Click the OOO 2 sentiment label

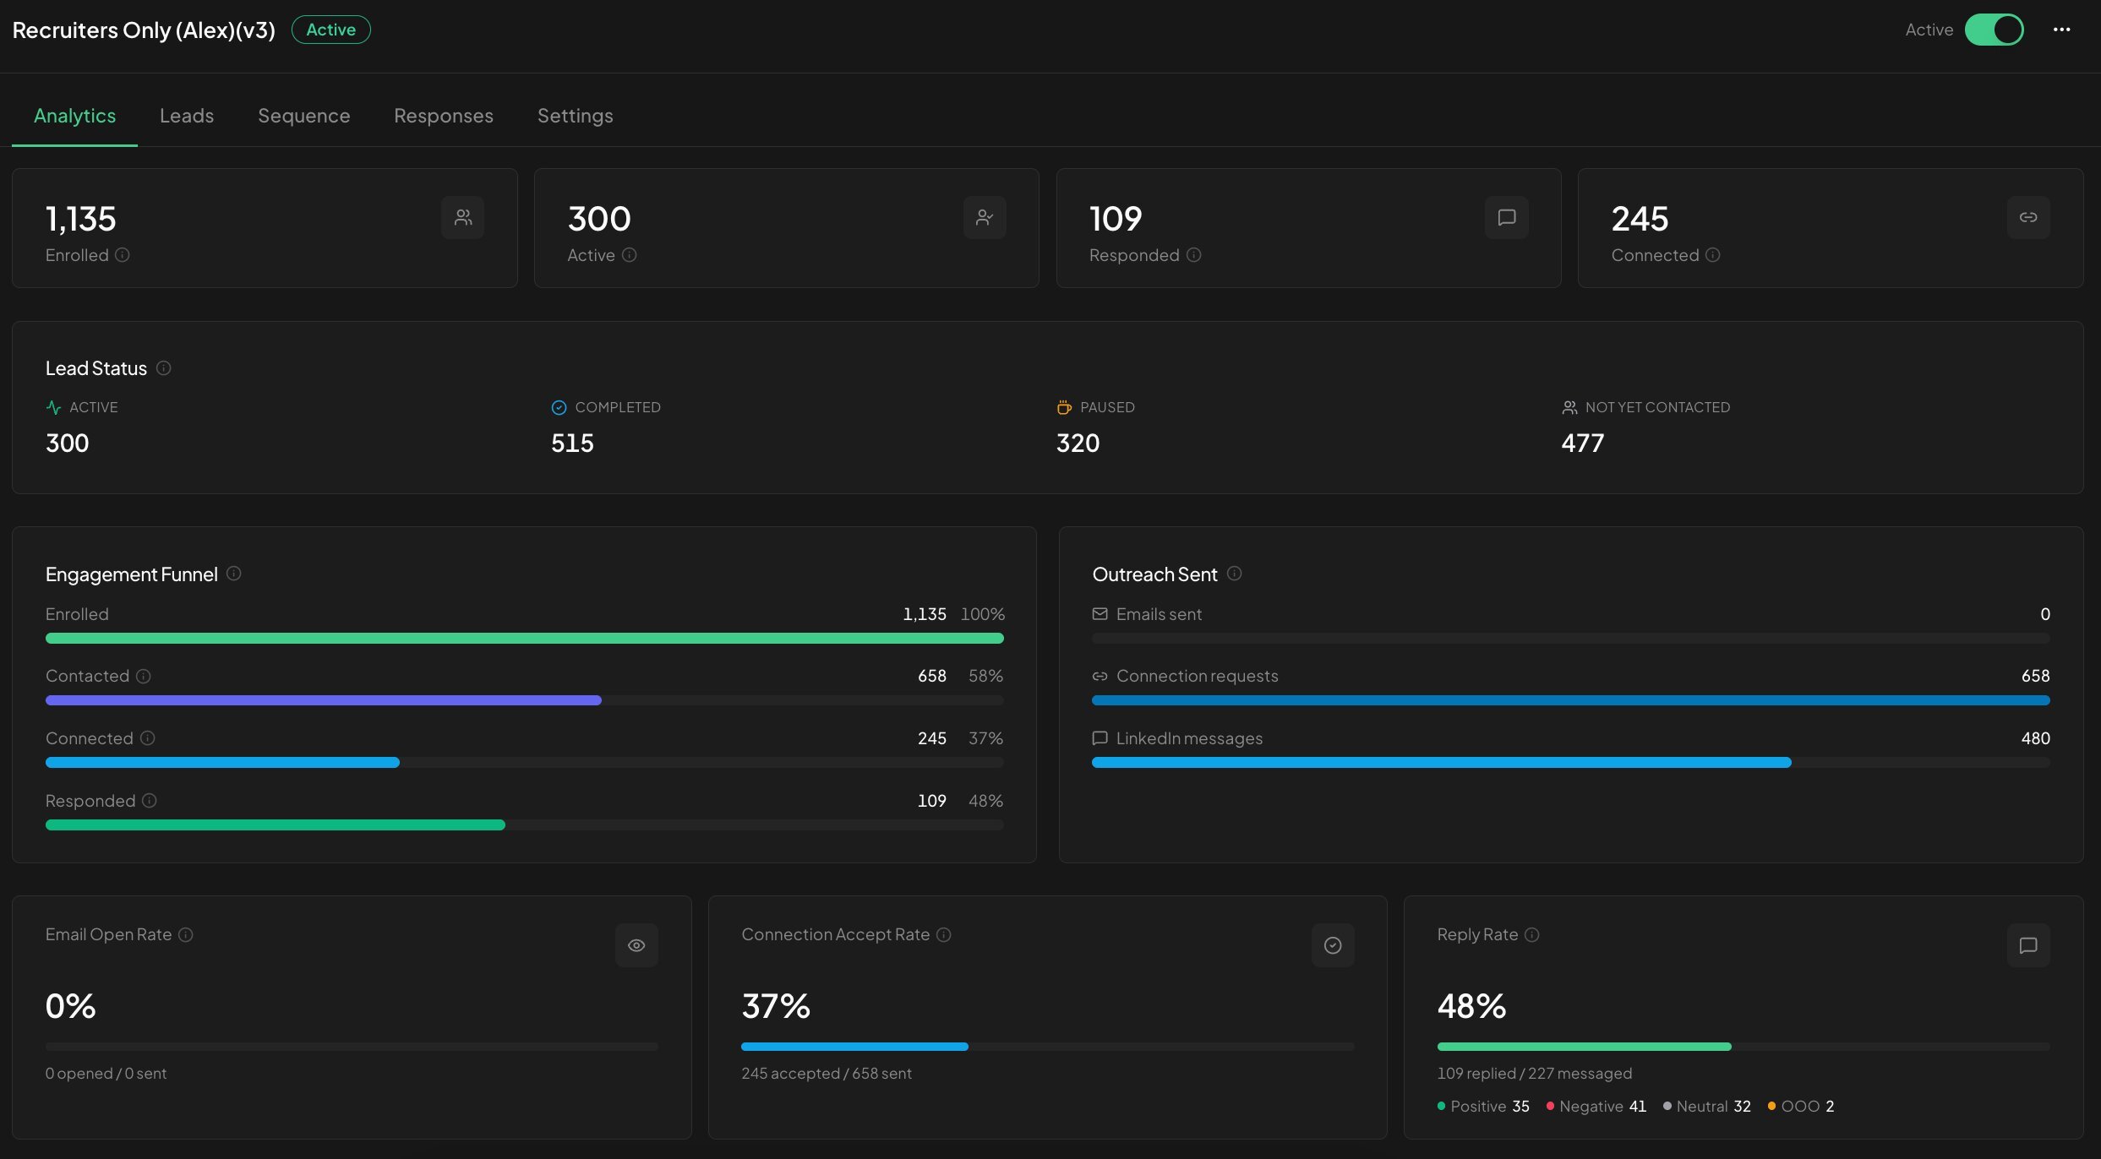click(1801, 1106)
